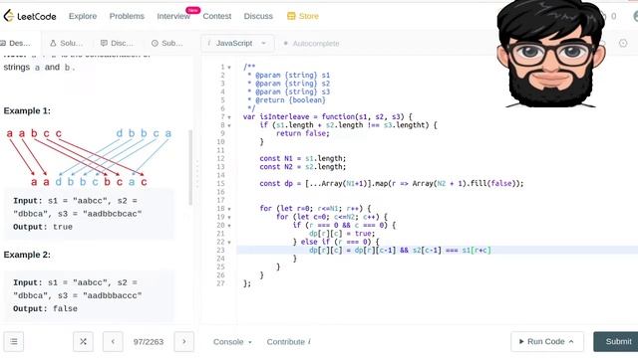Open the Explore menu
The width and height of the screenshot is (638, 358).
(x=83, y=16)
